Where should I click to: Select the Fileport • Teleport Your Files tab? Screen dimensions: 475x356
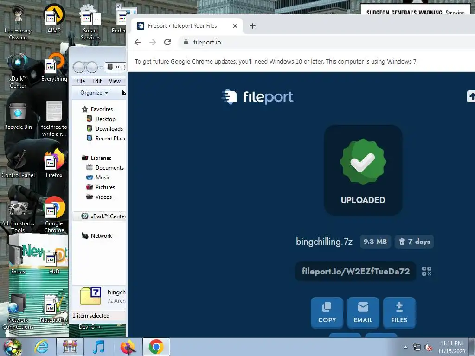pyautogui.click(x=187, y=26)
